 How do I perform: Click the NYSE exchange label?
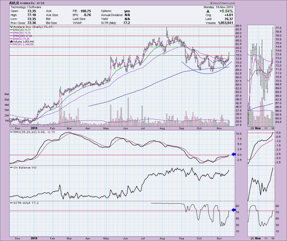point(41,3)
